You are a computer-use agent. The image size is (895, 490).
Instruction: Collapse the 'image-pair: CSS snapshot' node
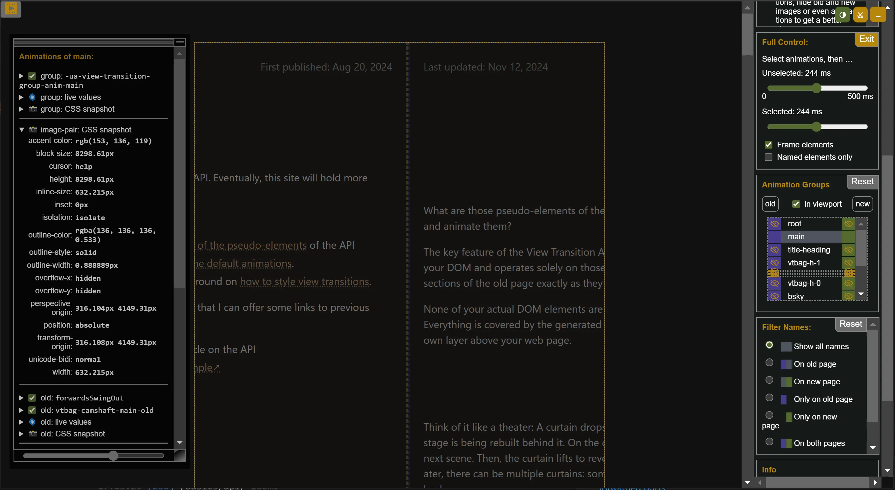pos(21,129)
